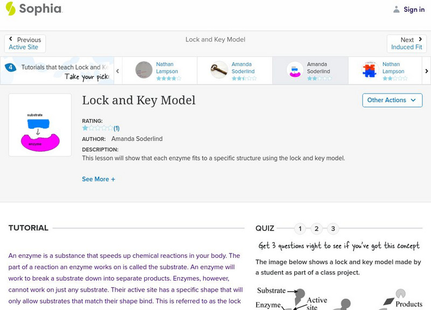Expand description with See More
The width and height of the screenshot is (431, 310).
(x=99, y=179)
